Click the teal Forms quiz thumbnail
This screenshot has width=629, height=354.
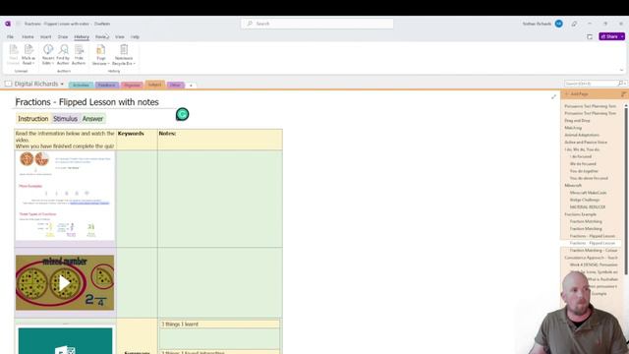(66, 340)
